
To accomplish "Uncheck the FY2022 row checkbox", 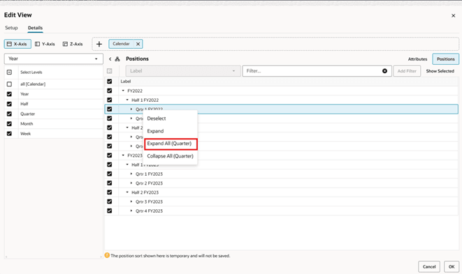I will point(110,91).
